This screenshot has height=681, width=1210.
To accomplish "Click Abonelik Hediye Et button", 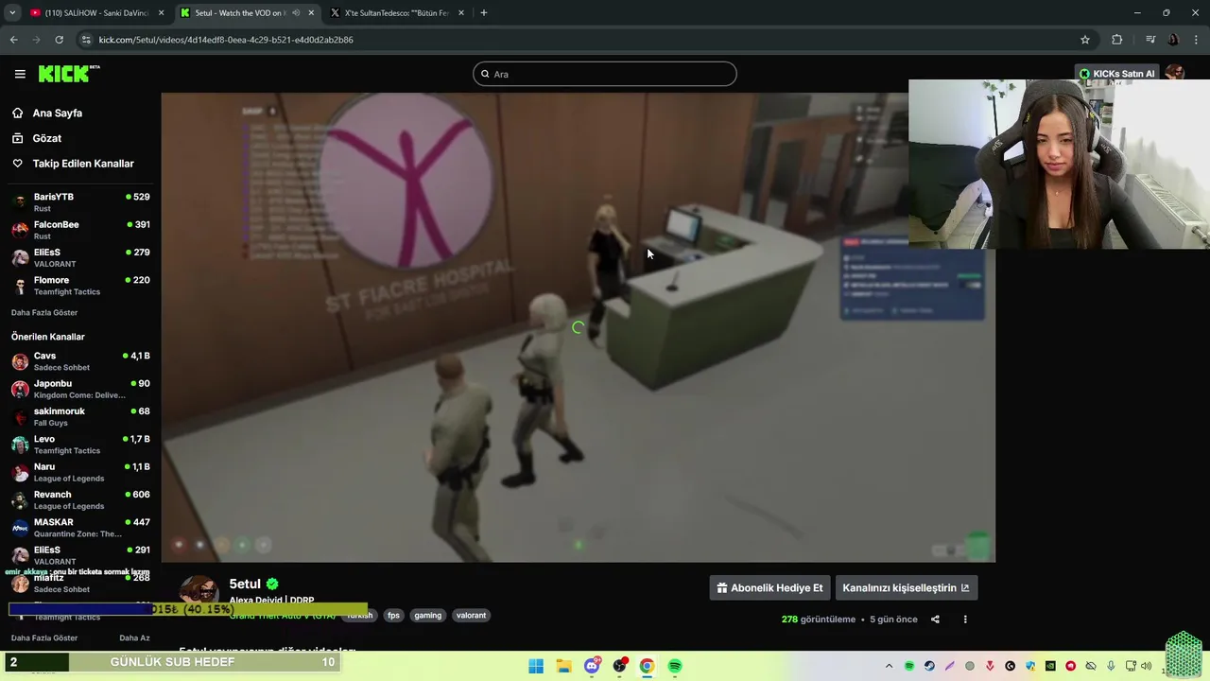I will point(769,587).
